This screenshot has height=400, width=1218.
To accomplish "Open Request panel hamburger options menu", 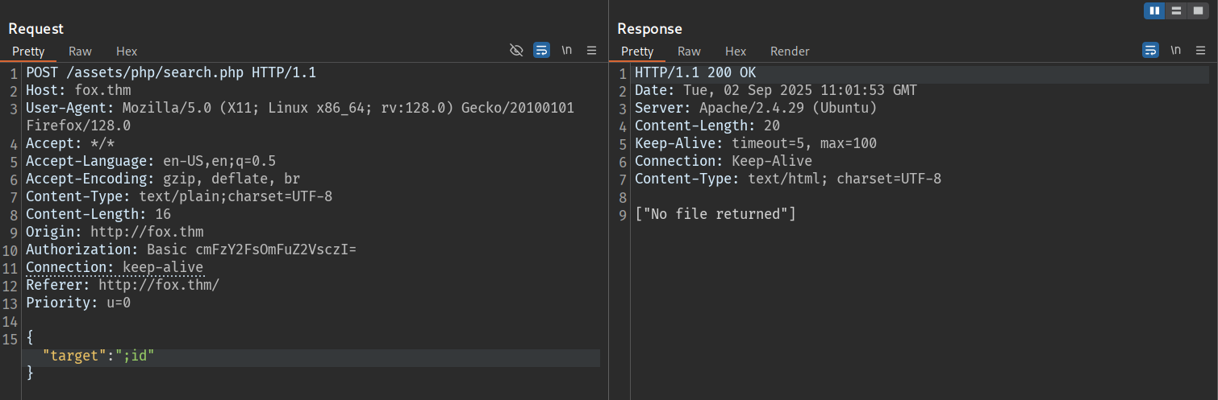I will (591, 51).
